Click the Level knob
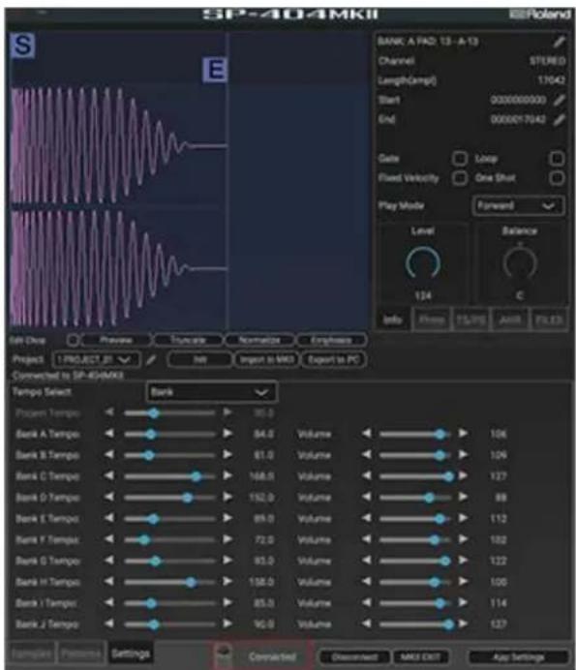Image resolution: width=576 pixels, height=670 pixels. coord(423,262)
